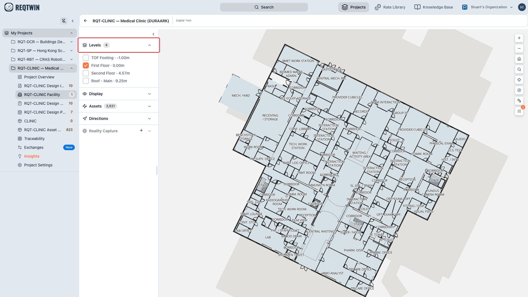Viewport: 528px width, 297px height.
Task: Enable the Second Floor level checkbox
Action: [x=86, y=73]
